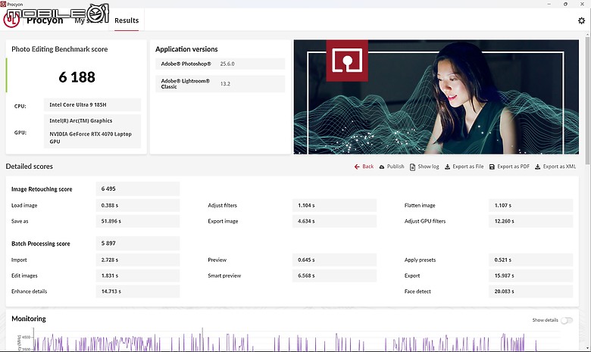Viewport: 591px width, 352px height.
Task: Select Apply presets value 0.521 s
Action: click(503, 260)
